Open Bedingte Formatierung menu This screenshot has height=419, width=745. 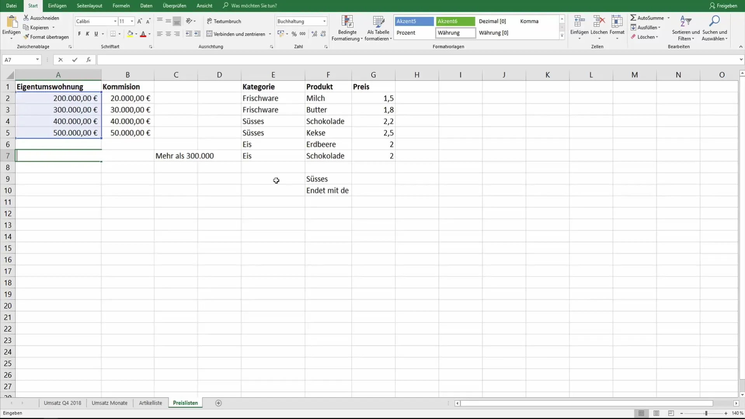[x=347, y=28]
